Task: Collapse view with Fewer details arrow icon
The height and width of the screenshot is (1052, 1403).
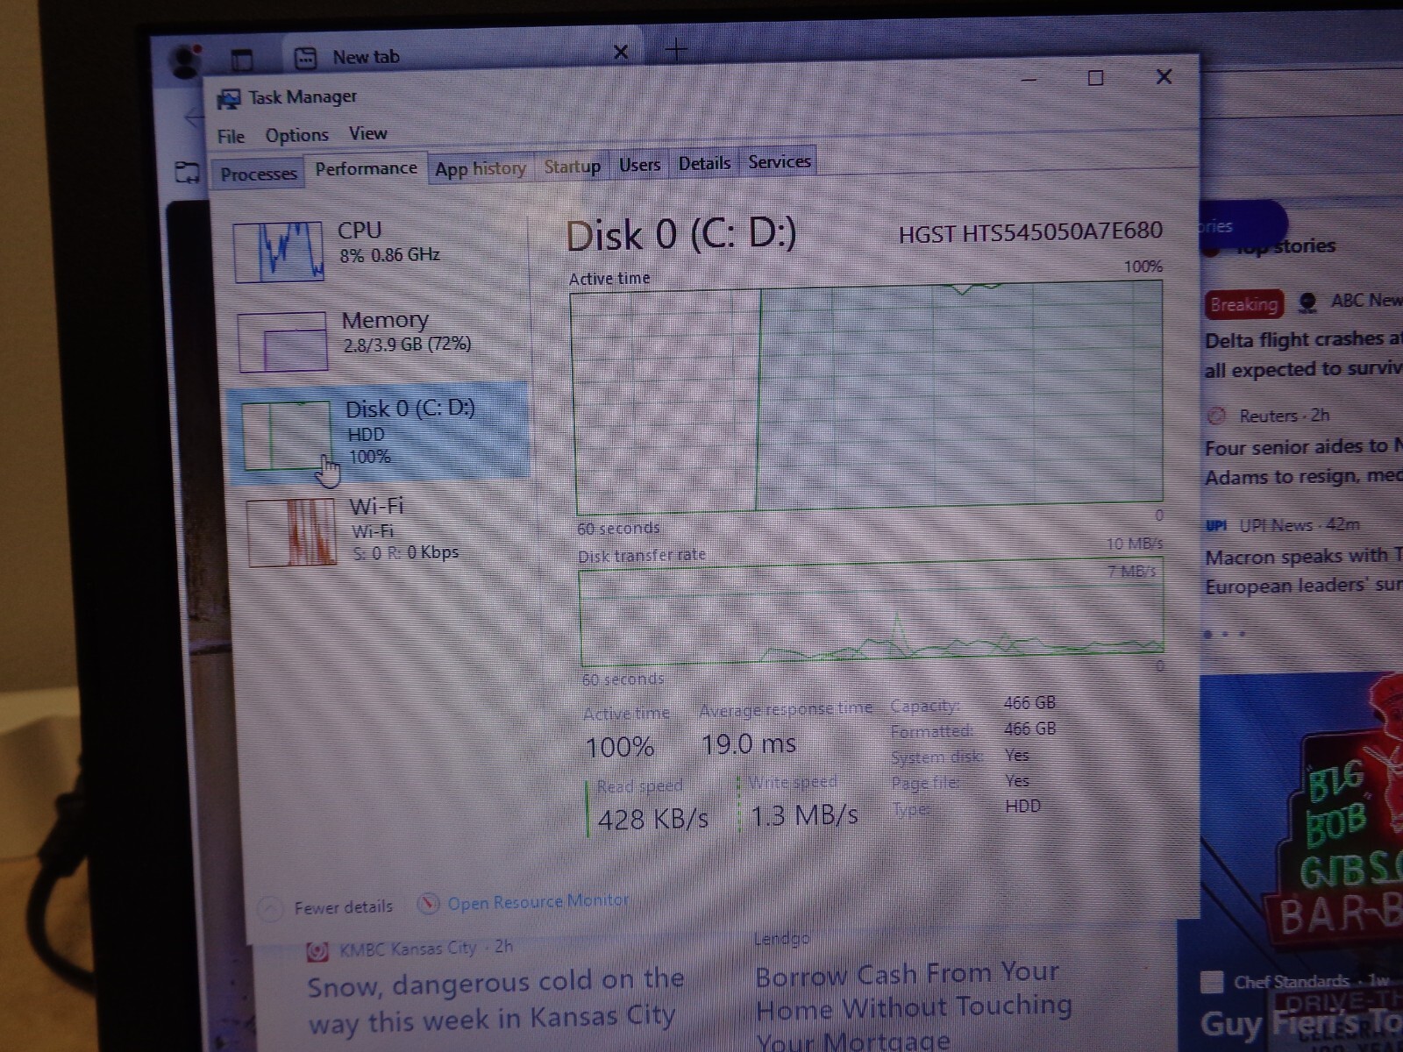Action: pos(270,909)
